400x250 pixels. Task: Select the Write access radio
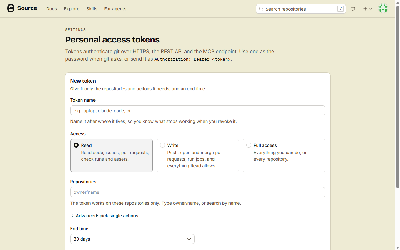coord(162,145)
